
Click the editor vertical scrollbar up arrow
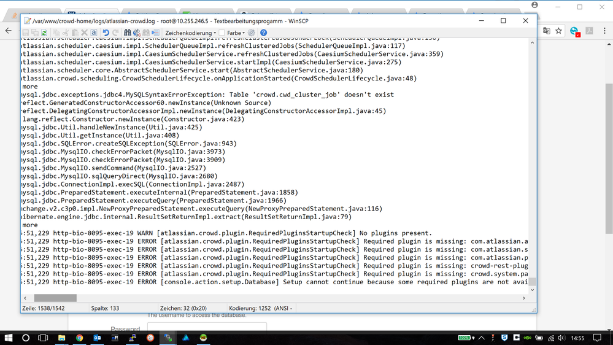tap(532, 42)
